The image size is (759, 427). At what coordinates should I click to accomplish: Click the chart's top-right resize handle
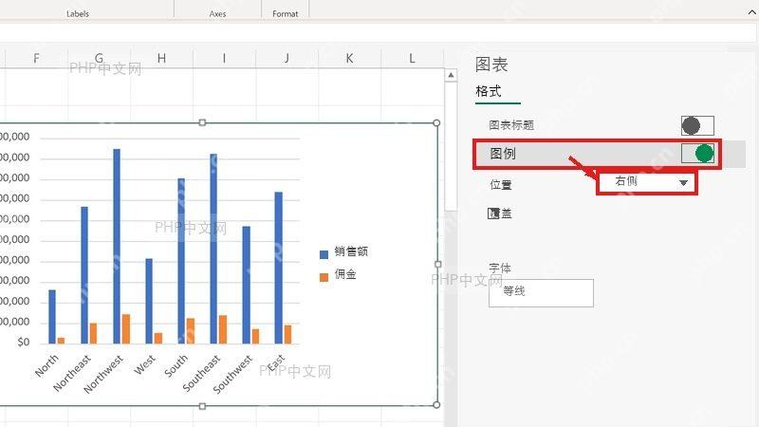[436, 123]
